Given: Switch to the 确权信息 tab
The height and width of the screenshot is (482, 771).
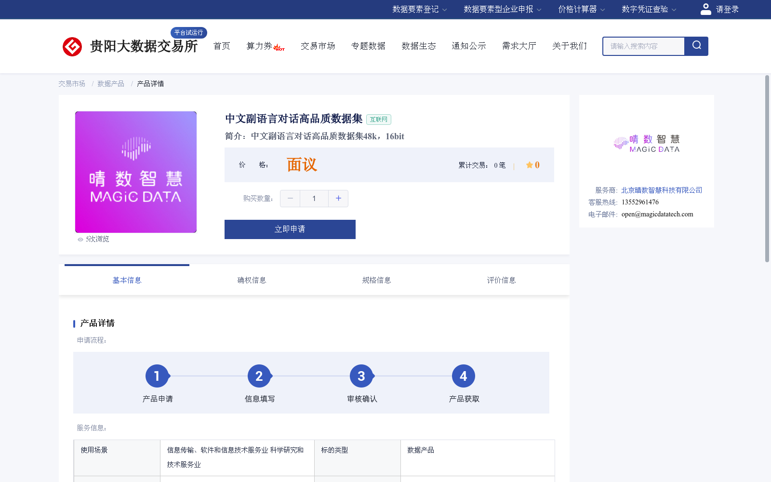Looking at the screenshot, I should pos(252,280).
